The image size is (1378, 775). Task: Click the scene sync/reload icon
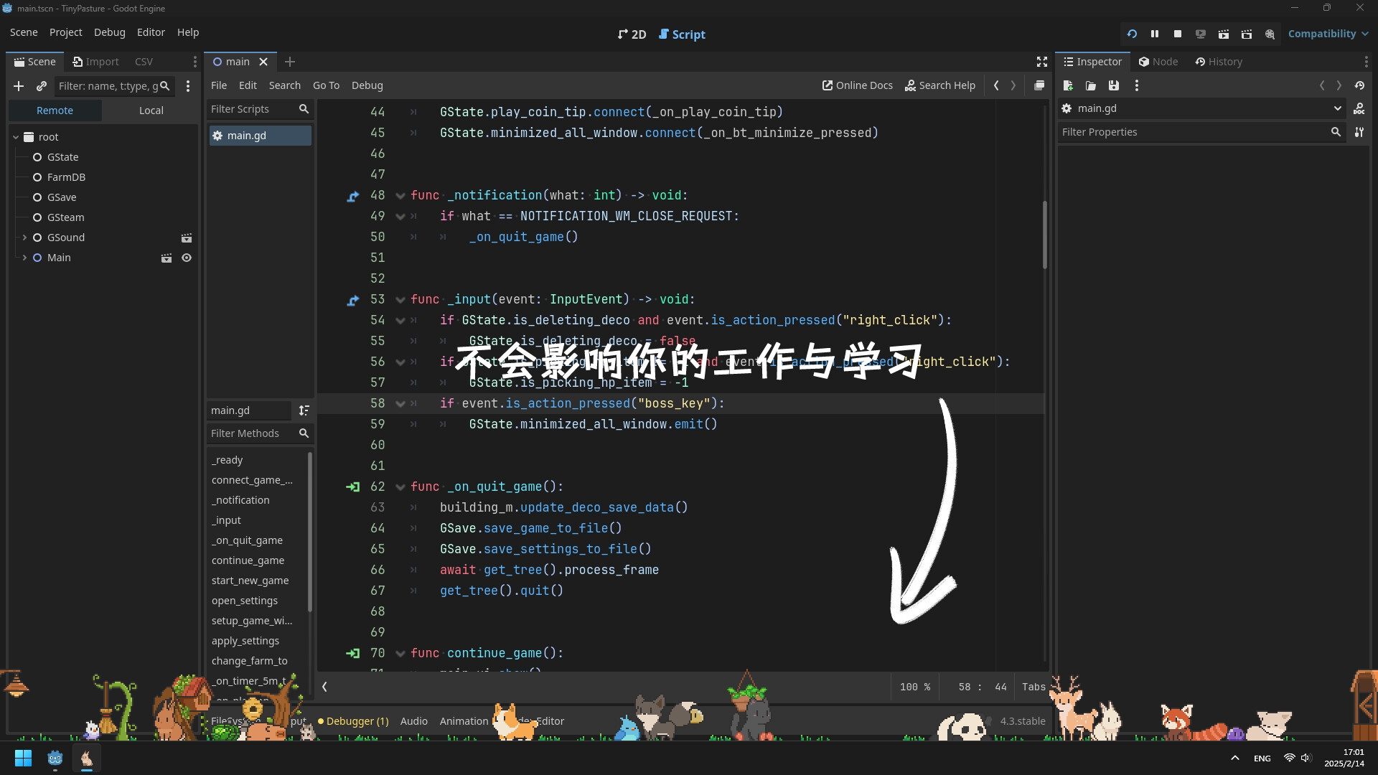1131,33
